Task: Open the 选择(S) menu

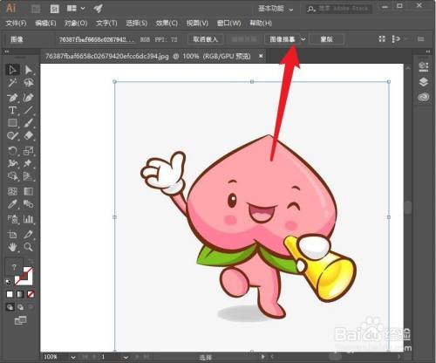Action: (x=137, y=24)
